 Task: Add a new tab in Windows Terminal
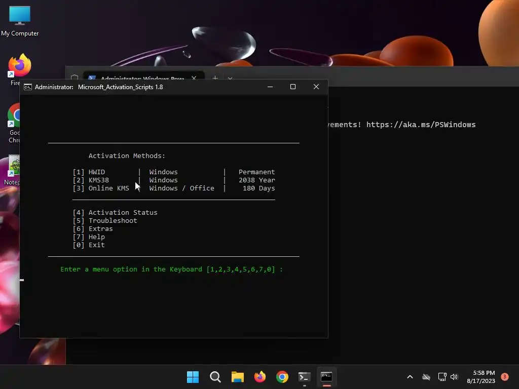click(x=215, y=78)
